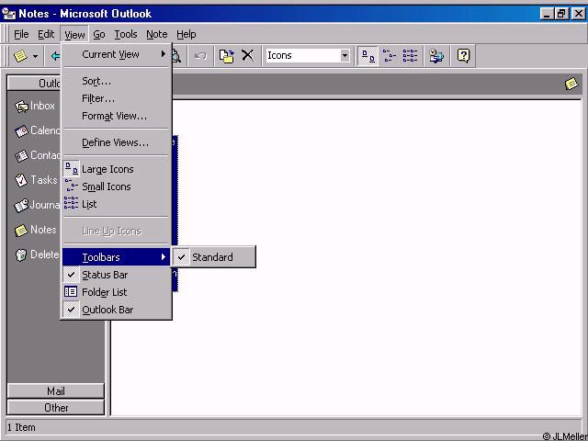Choose Sort... from the View menu
This screenshot has height=441, width=588.
[116, 81]
